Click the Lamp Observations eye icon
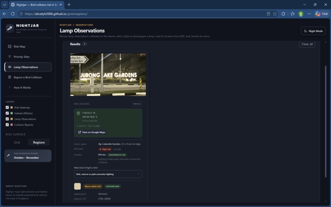This screenshot has width=331, height=207. tap(9, 67)
